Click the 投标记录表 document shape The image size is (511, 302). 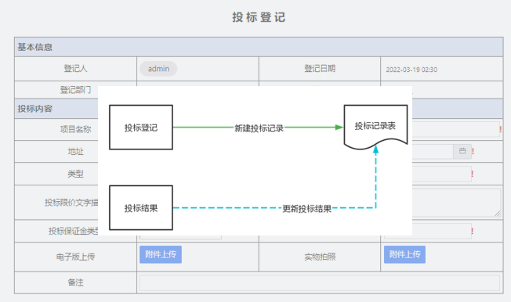point(375,127)
